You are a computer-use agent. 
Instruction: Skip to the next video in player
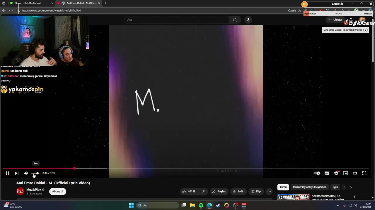[x=17, y=173]
